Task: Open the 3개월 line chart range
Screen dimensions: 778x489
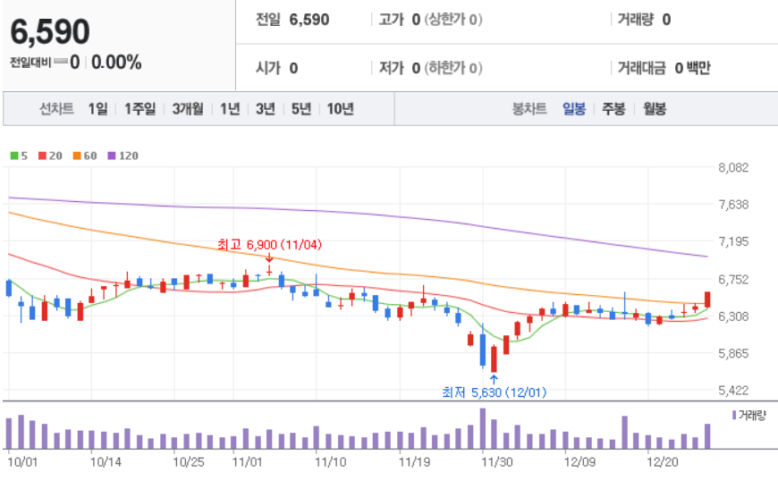Action: click(188, 108)
